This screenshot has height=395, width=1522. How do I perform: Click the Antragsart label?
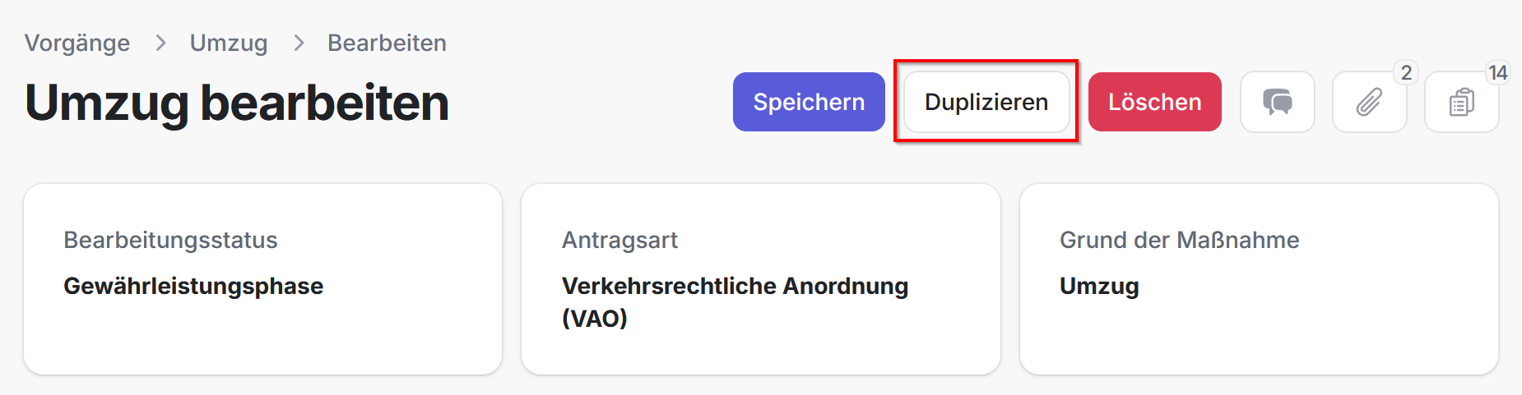tap(619, 240)
